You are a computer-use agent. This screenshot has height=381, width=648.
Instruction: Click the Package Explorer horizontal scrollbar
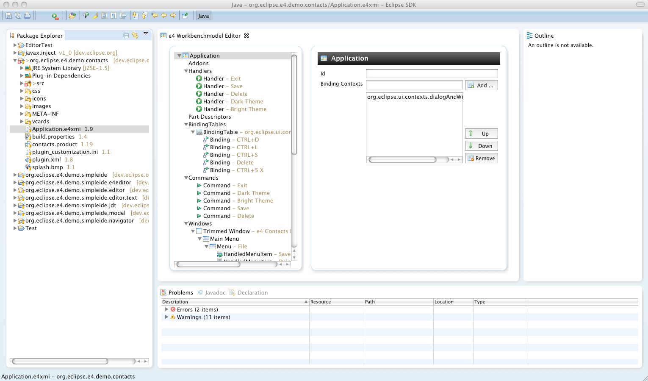pyautogui.click(x=80, y=361)
